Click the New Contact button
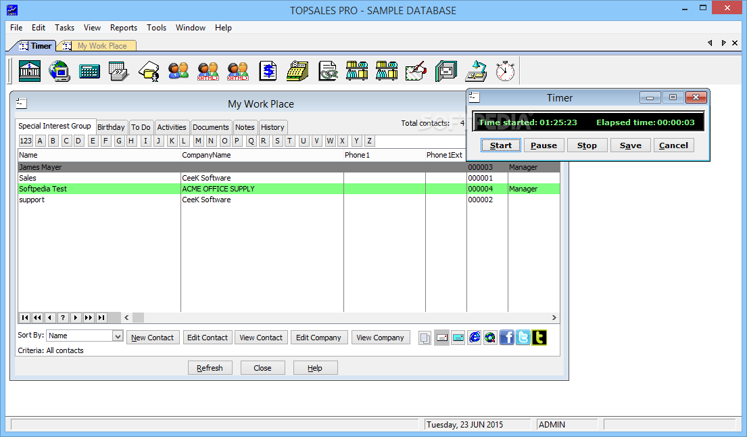The height and width of the screenshot is (437, 747). tap(153, 338)
